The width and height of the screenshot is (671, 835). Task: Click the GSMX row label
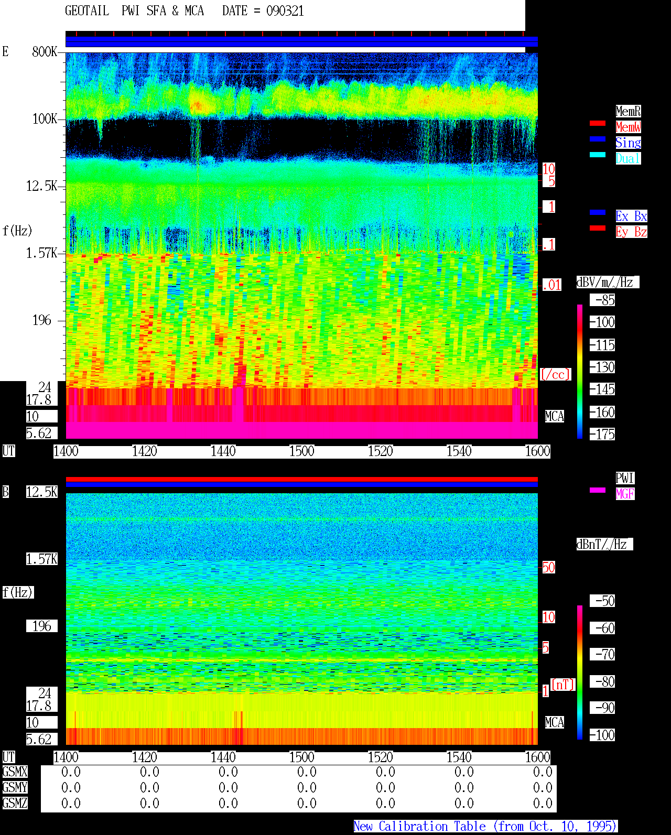15,772
